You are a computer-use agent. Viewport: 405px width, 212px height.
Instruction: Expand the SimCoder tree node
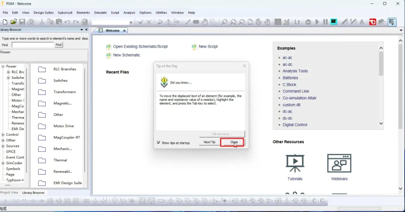[3, 163]
